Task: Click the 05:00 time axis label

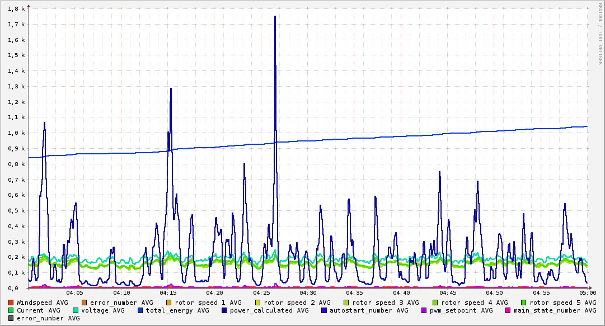Action: [588, 293]
